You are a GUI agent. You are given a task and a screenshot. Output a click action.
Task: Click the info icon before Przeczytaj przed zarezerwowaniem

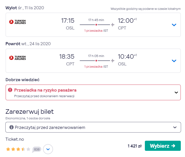[11, 127]
